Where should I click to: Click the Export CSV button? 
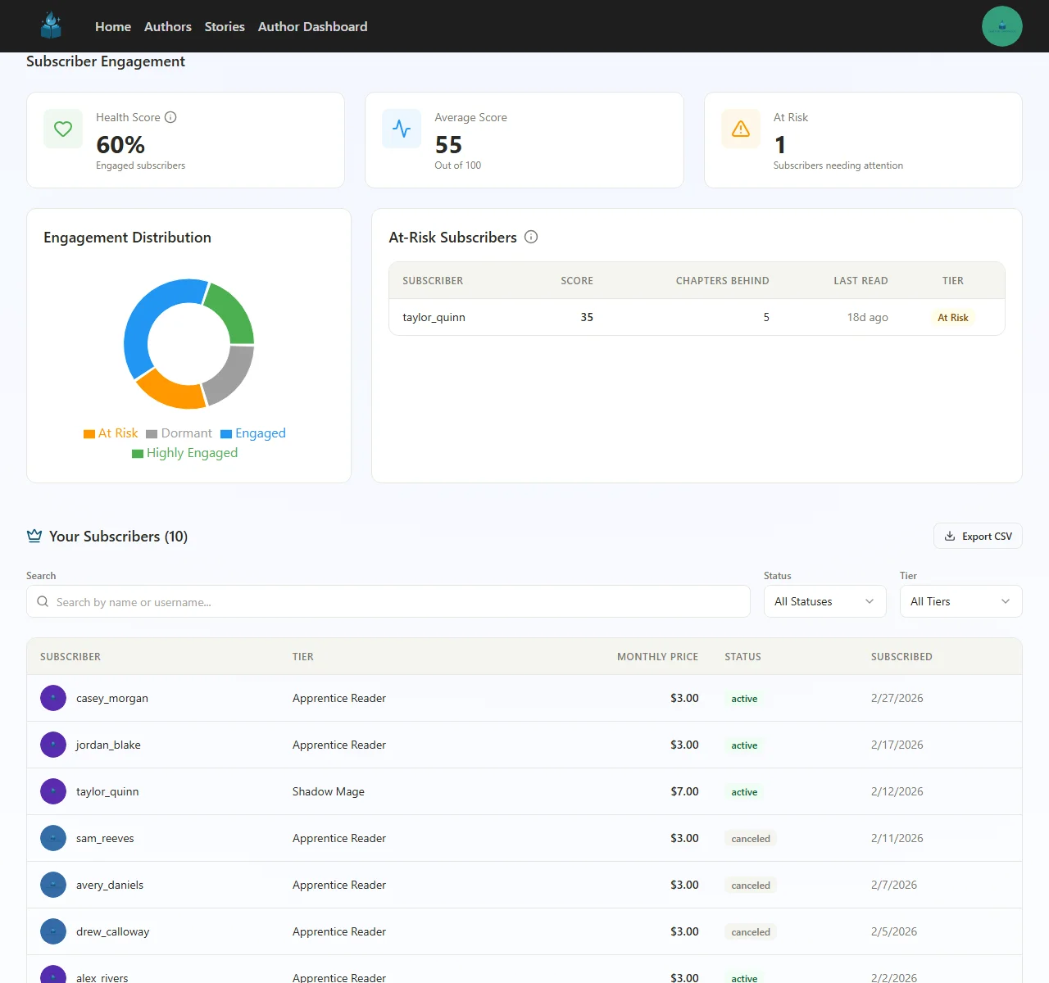(x=977, y=536)
